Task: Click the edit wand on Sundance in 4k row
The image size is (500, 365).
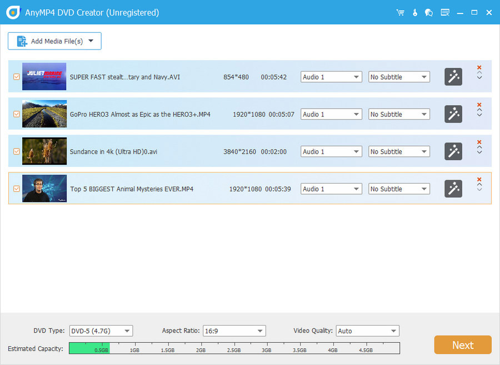Action: [x=453, y=151]
